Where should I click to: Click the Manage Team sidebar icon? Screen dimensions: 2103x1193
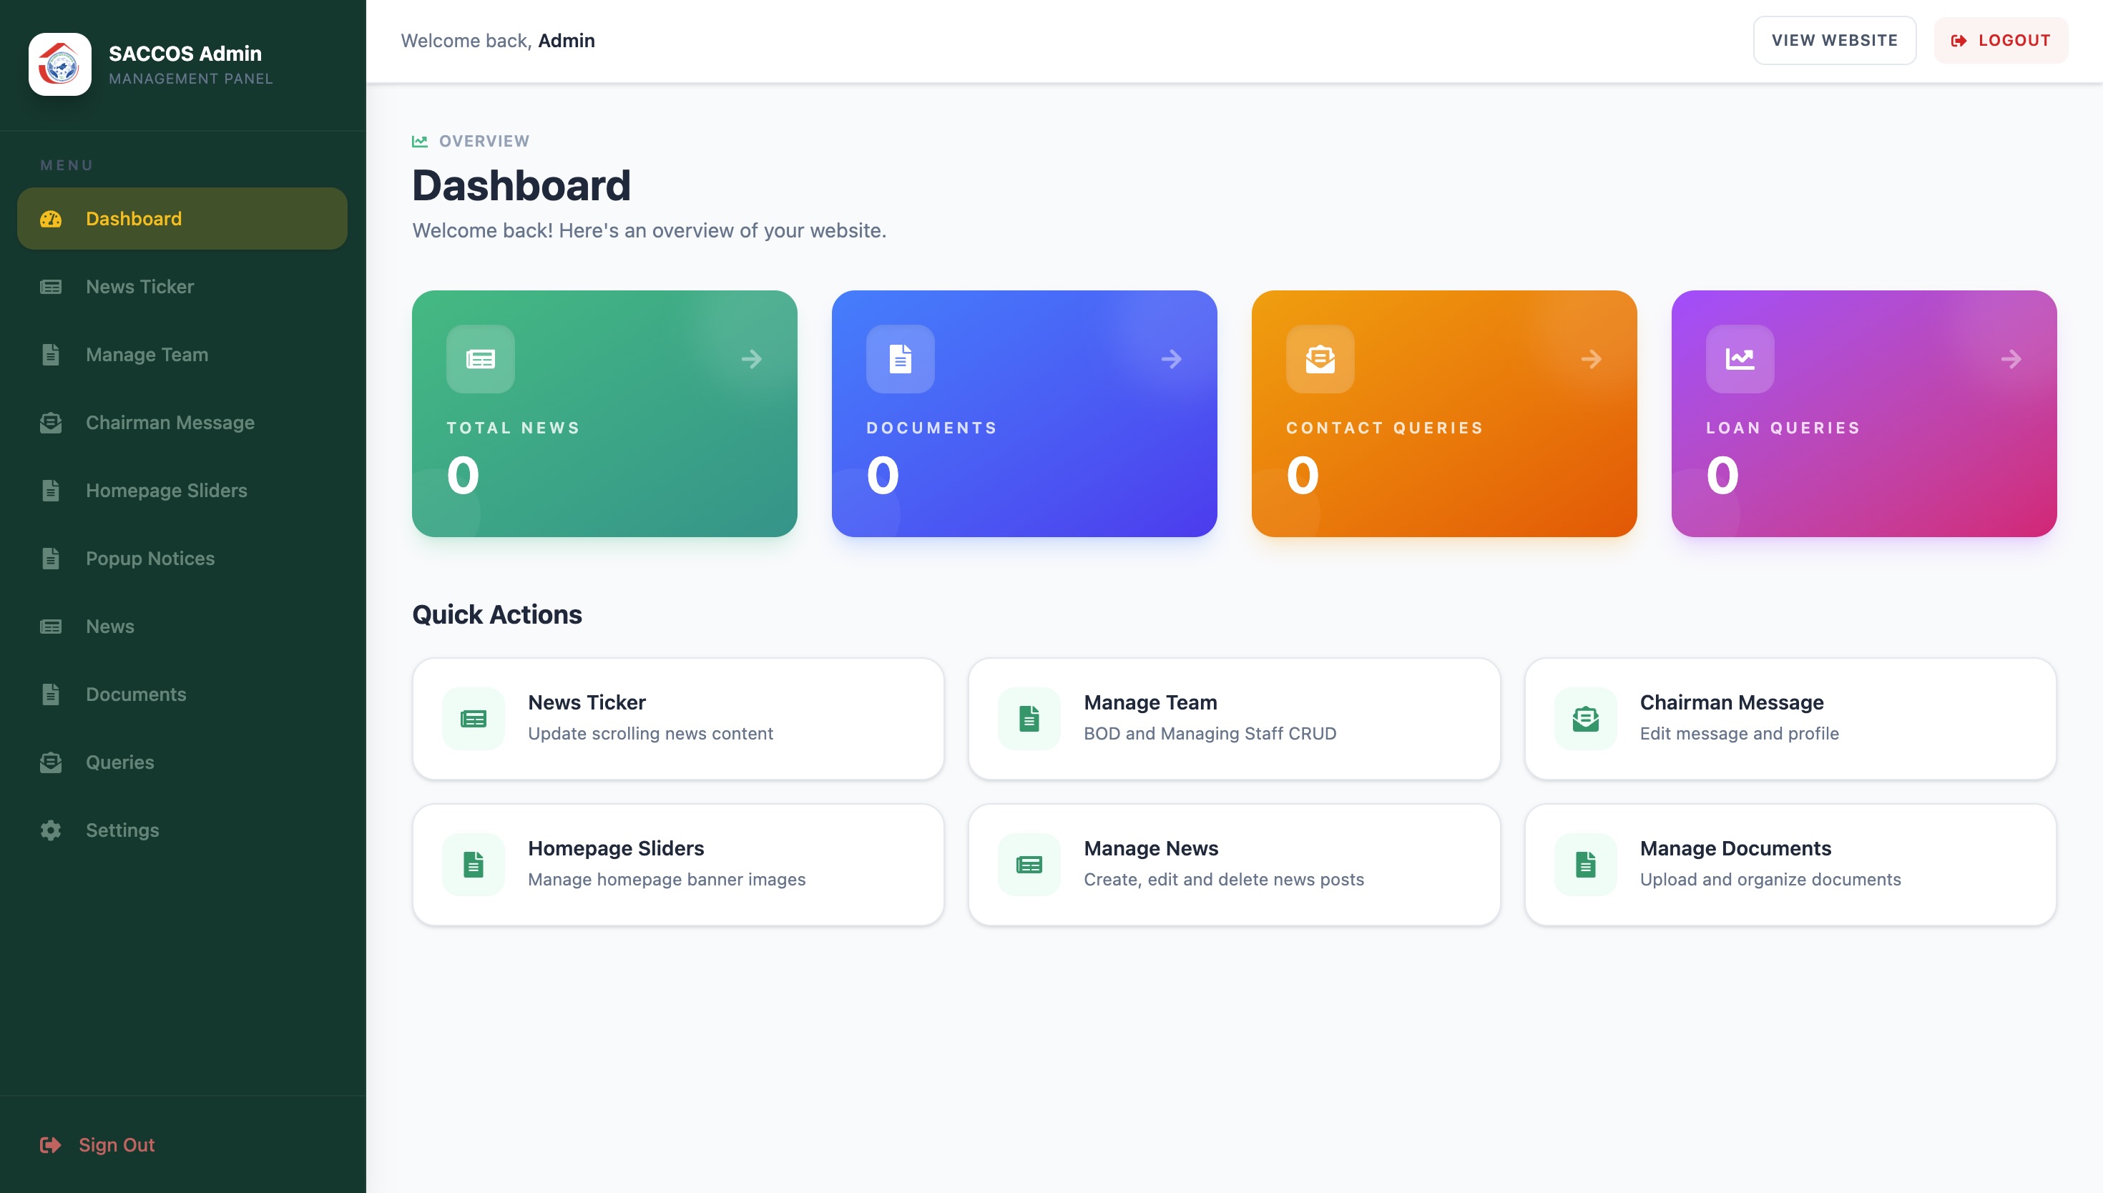51,355
